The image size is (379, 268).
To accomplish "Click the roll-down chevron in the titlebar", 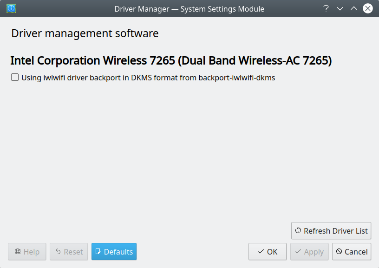I will coord(340,8).
